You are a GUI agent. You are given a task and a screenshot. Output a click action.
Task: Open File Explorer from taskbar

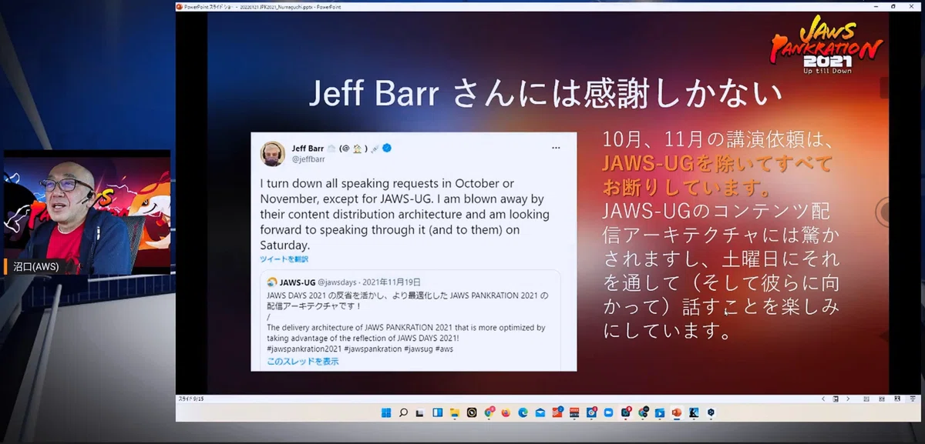[x=455, y=413]
